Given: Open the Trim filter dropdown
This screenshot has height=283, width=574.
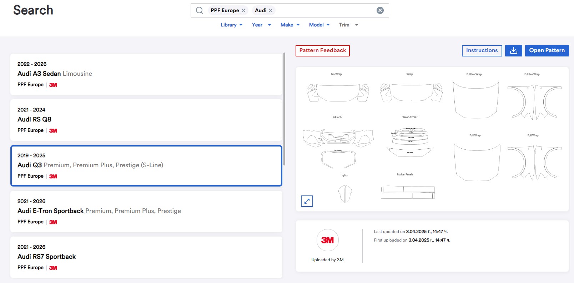Looking at the screenshot, I should pyautogui.click(x=348, y=25).
